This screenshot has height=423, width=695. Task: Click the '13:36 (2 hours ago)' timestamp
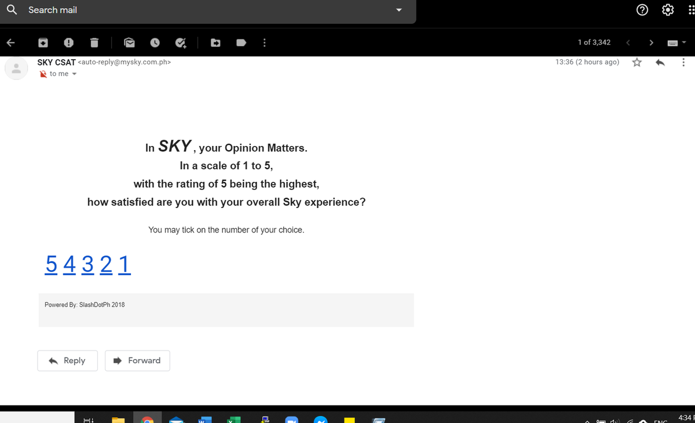tap(587, 62)
